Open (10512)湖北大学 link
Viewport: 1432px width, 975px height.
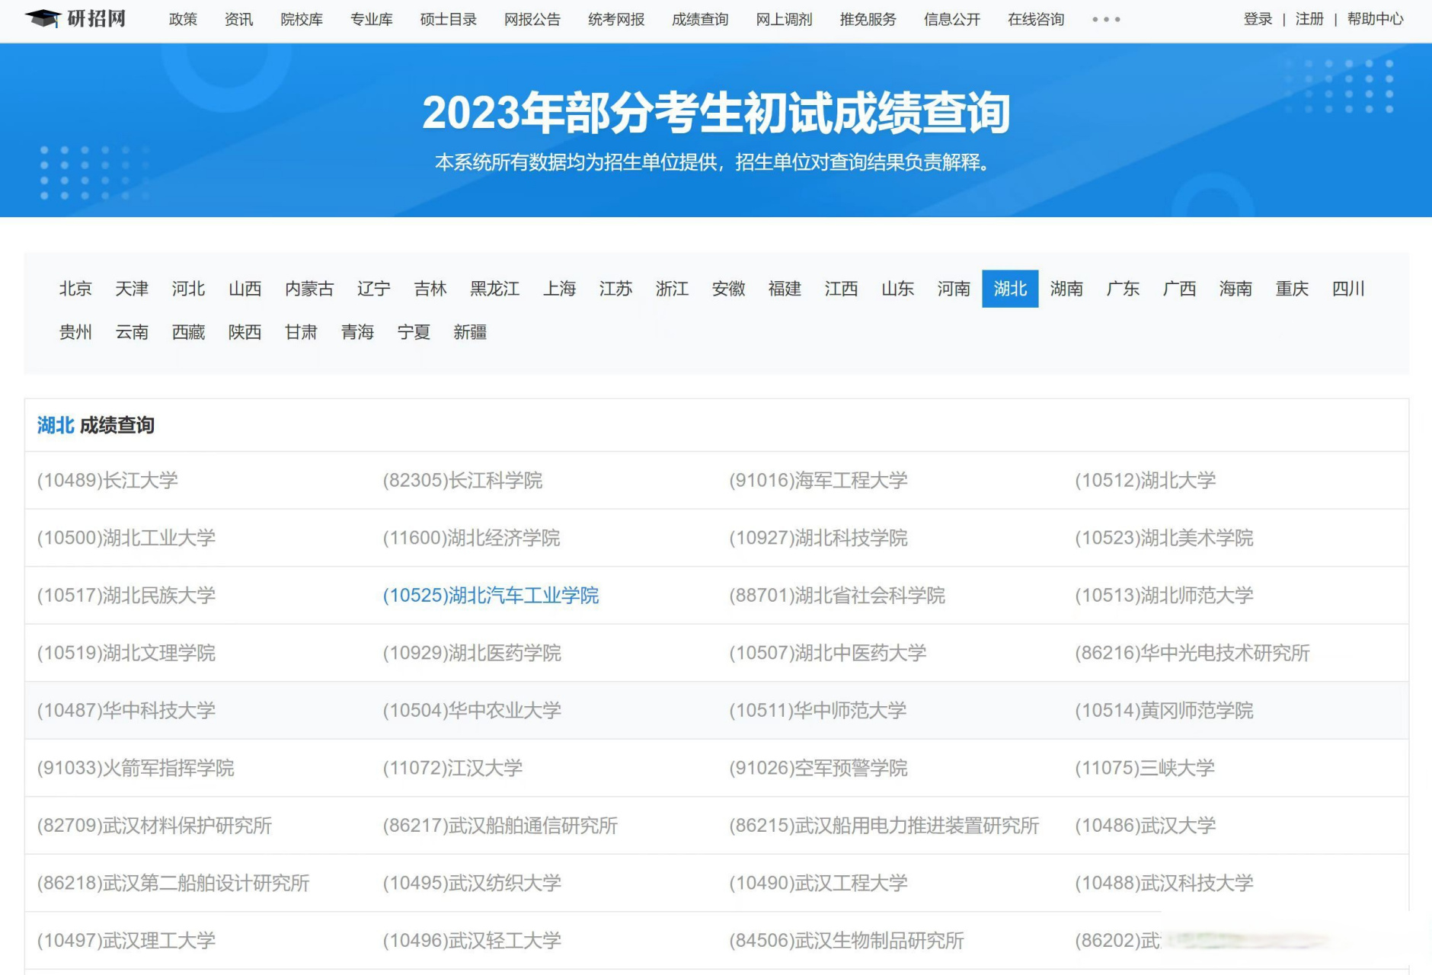pos(1145,481)
